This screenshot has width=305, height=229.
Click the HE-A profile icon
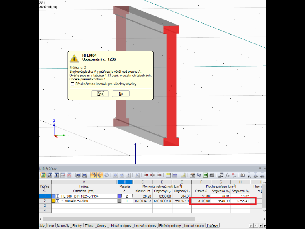pyautogui.click(x=256, y=175)
